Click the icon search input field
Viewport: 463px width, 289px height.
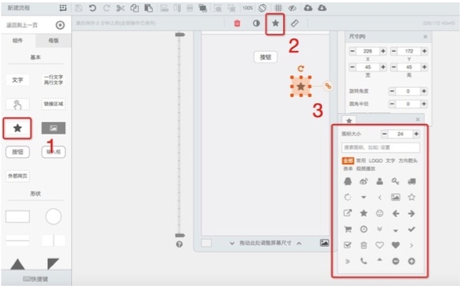[x=381, y=147]
